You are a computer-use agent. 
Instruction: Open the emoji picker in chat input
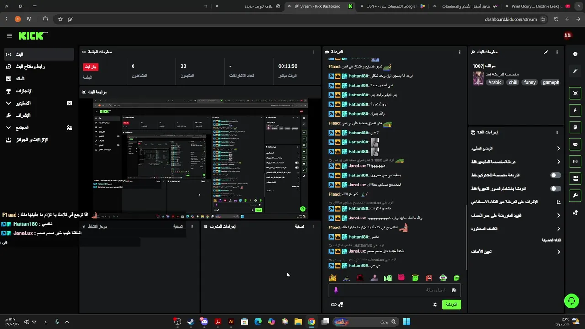pyautogui.click(x=453, y=290)
